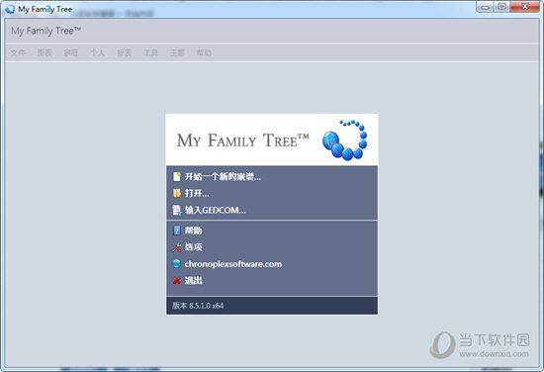Image resolution: width=544 pixels, height=372 pixels.
Task: Open the 工具 menu
Action: pyautogui.click(x=150, y=52)
